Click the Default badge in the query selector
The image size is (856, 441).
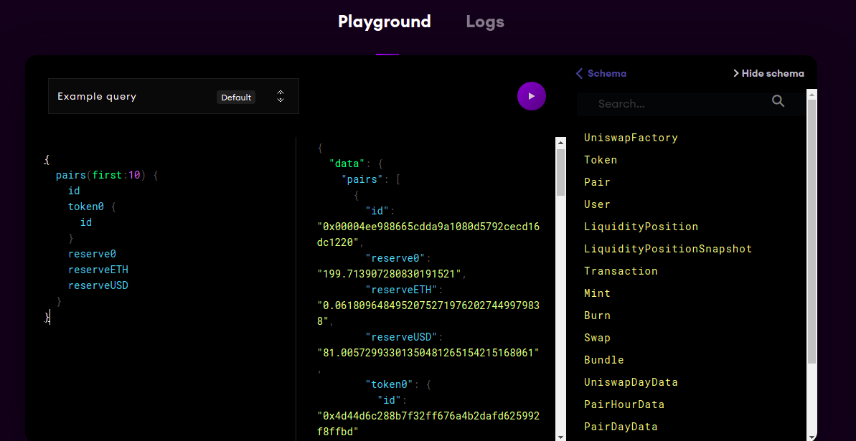pyautogui.click(x=236, y=97)
